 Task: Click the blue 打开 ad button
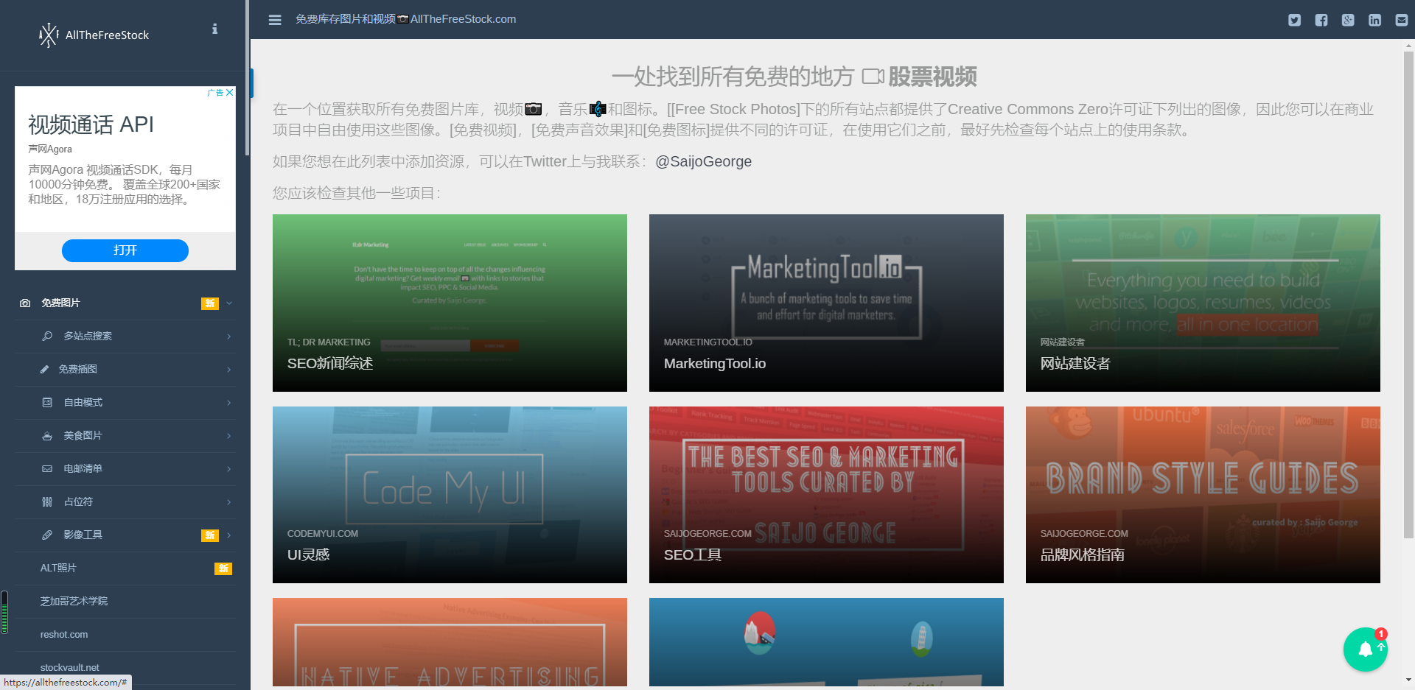click(x=125, y=250)
